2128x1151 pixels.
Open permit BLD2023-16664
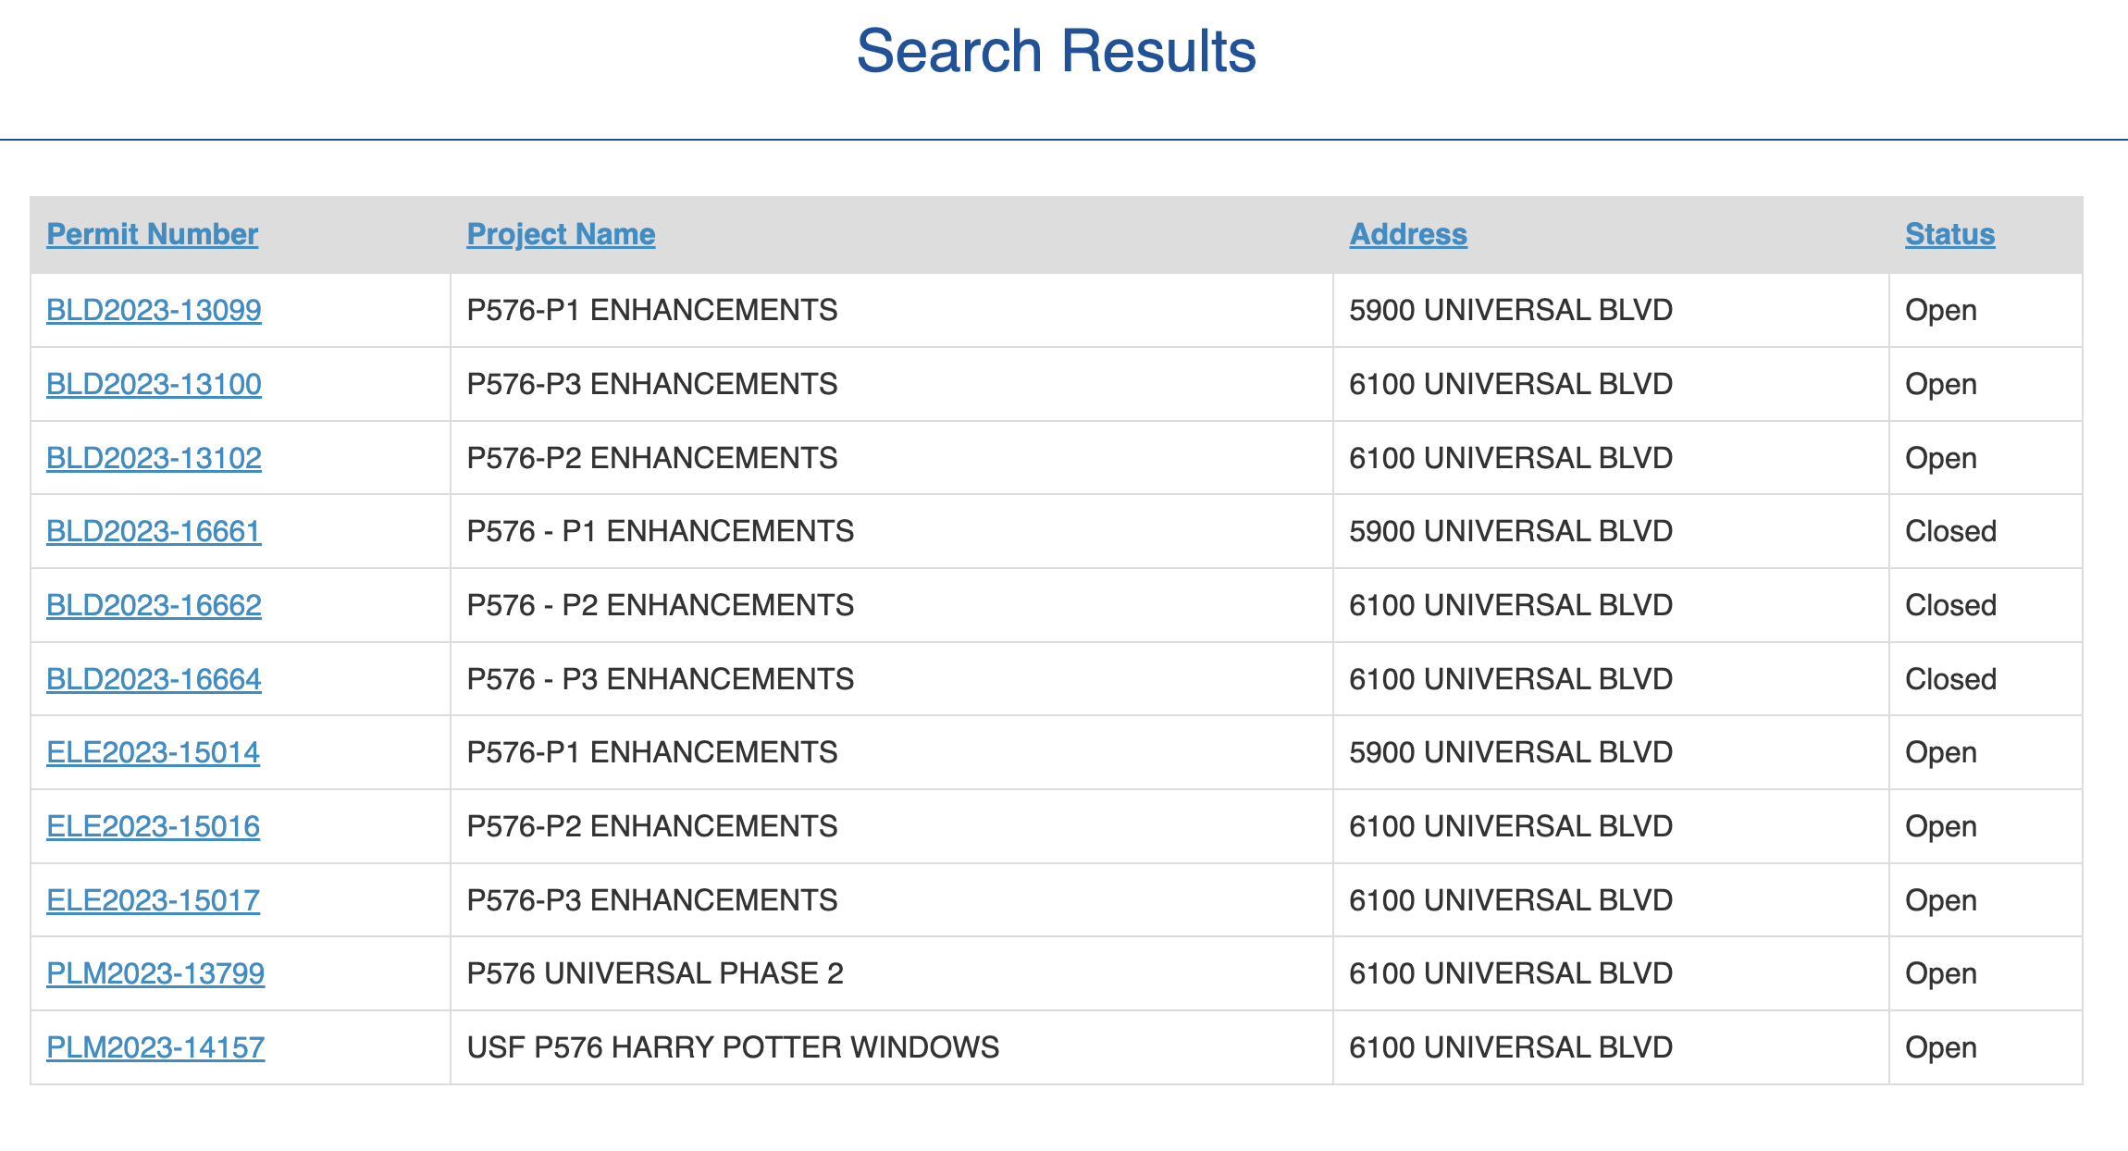click(x=154, y=679)
